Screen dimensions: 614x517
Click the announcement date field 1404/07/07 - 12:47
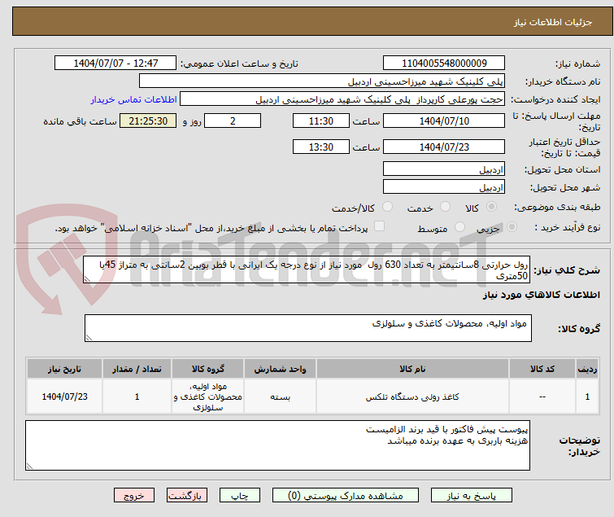[x=115, y=64]
